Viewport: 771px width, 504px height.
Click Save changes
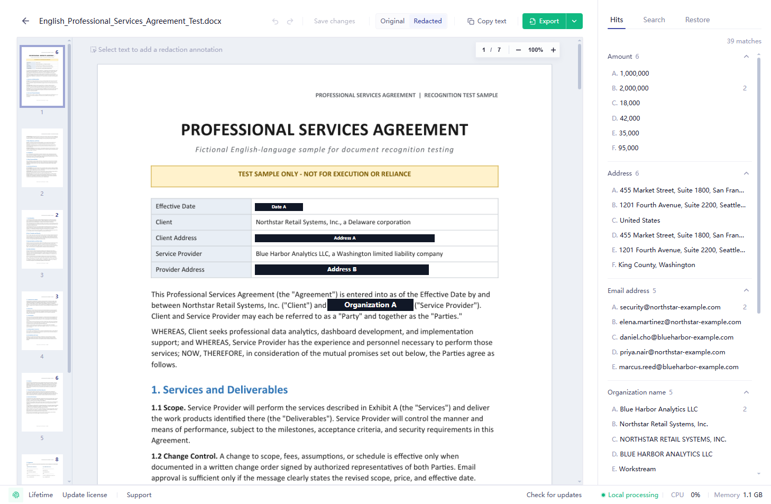(334, 21)
